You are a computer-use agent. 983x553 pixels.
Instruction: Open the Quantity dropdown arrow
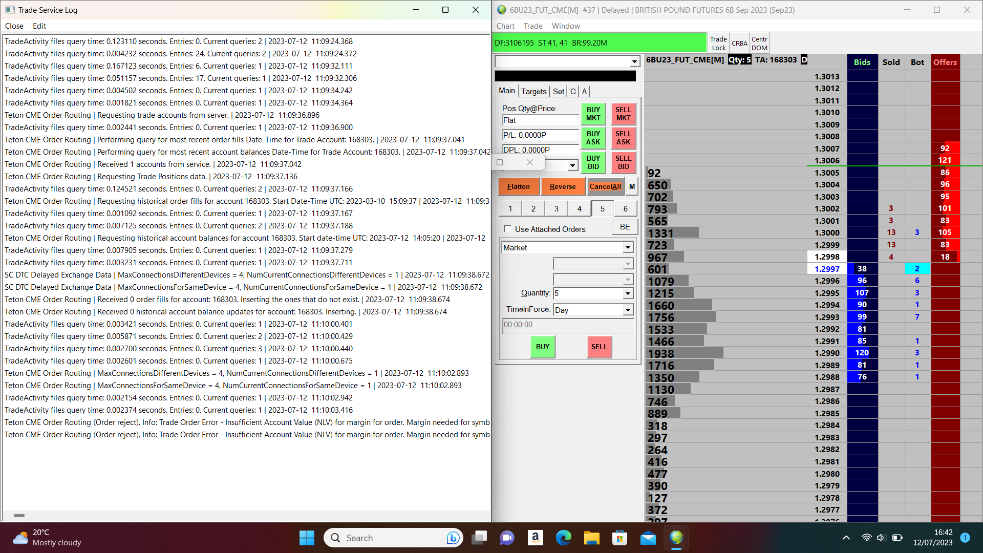click(x=628, y=293)
